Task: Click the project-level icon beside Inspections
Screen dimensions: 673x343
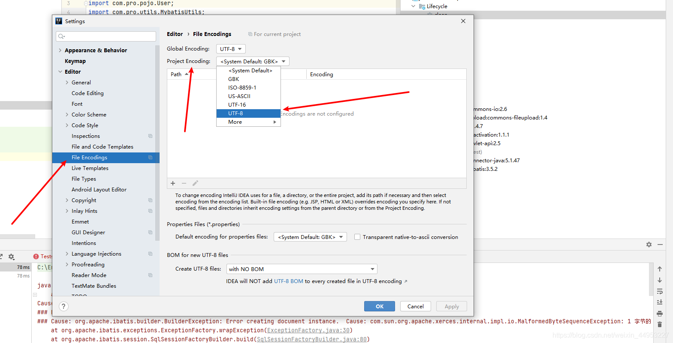Action: point(151,136)
